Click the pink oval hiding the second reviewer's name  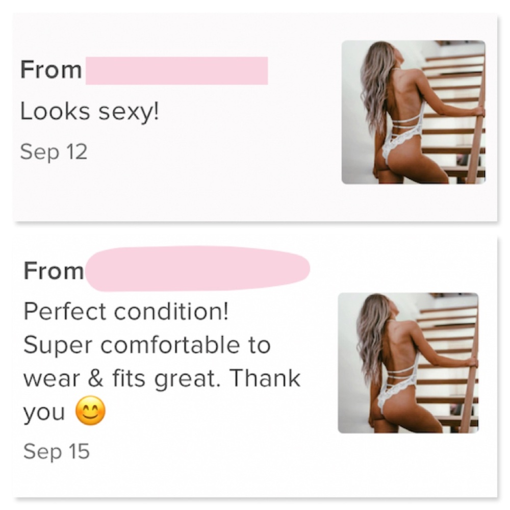coord(198,269)
